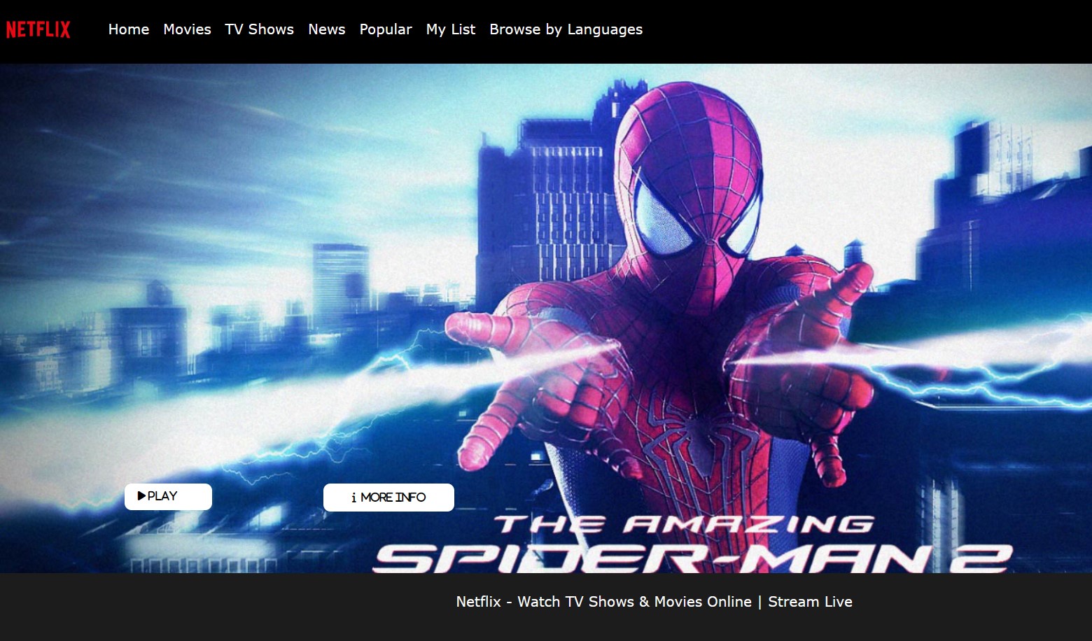Screen dimensions: 1092x641
Task: Go to the Home page
Action: (x=129, y=29)
